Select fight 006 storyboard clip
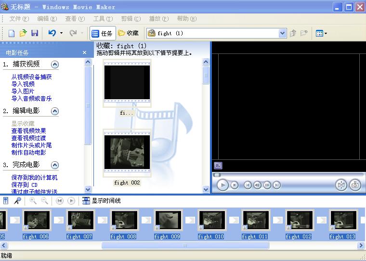The image size is (366, 261). (36, 220)
